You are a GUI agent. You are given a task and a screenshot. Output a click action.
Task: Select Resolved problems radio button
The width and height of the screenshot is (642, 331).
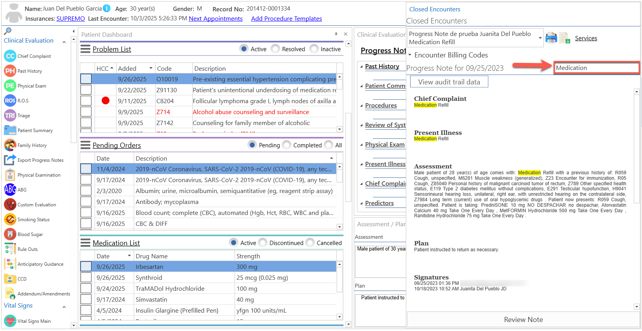point(275,49)
